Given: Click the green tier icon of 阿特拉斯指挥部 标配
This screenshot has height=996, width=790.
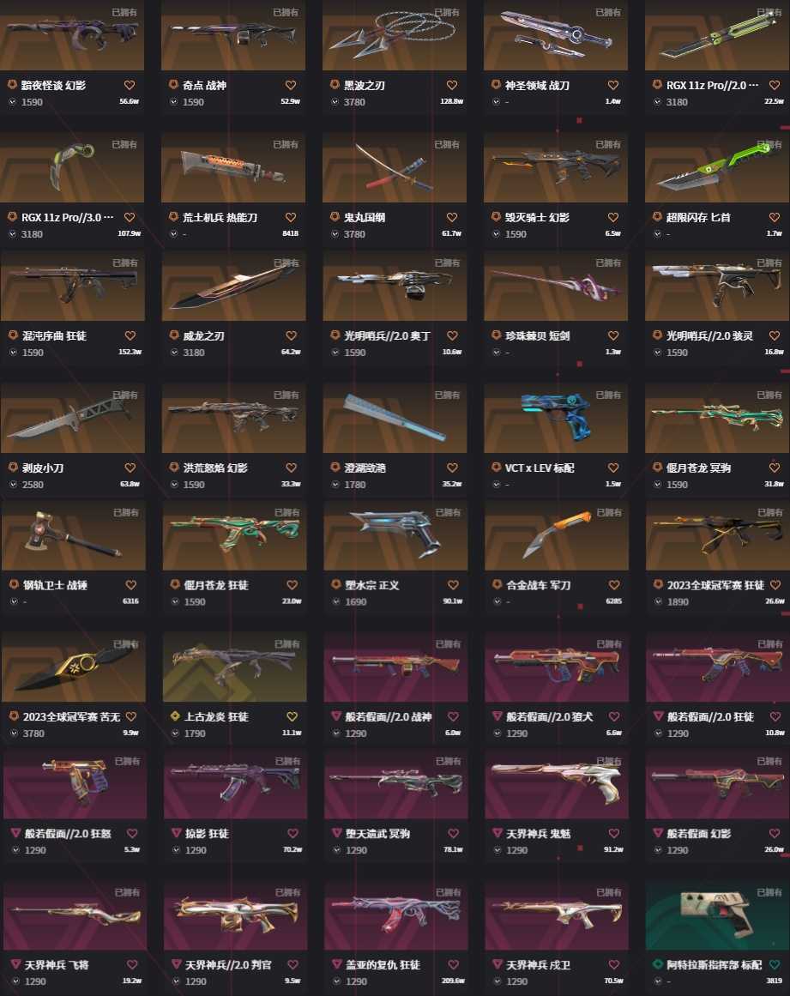Looking at the screenshot, I should tap(658, 964).
